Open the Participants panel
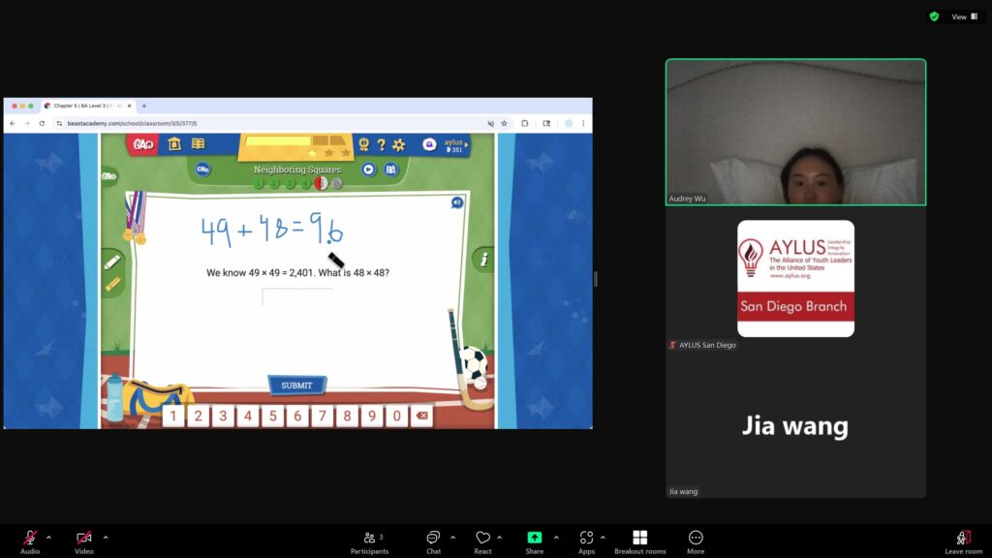The image size is (992, 558). (x=369, y=542)
